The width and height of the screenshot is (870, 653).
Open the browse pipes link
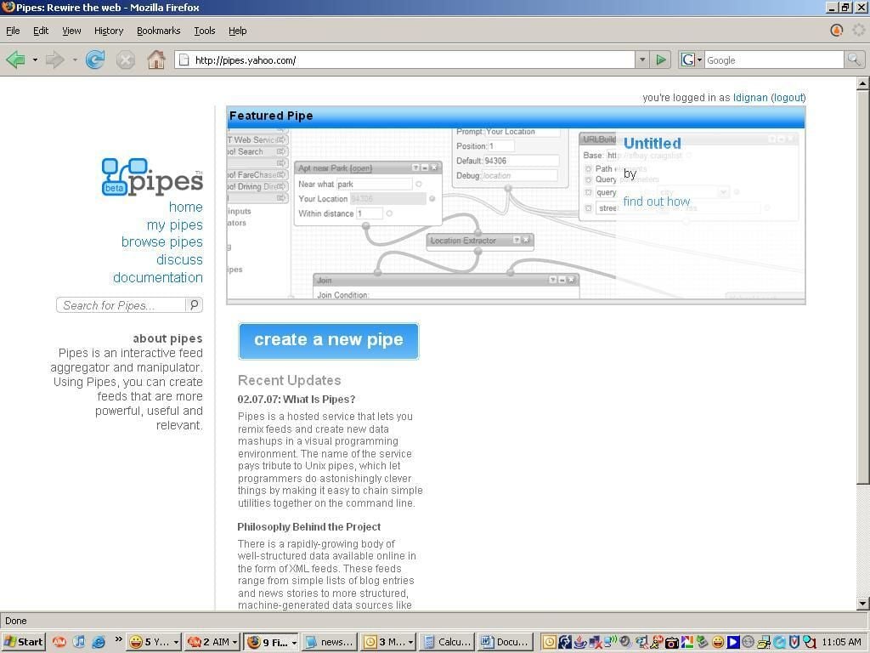162,242
